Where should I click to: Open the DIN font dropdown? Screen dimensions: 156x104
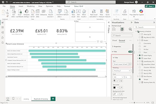pyautogui.click(x=118, y=77)
